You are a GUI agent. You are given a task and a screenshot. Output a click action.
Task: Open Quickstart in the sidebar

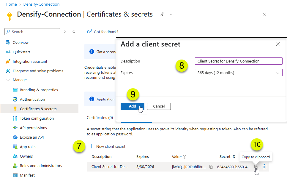21,52
